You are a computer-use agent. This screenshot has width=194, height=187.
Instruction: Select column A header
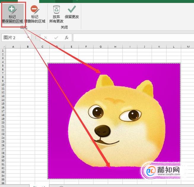13,47
